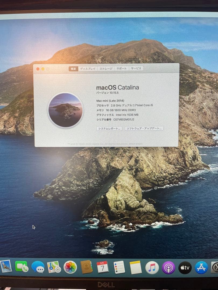Select the サポート tab
Screen dimensions: 218x290
(121, 69)
